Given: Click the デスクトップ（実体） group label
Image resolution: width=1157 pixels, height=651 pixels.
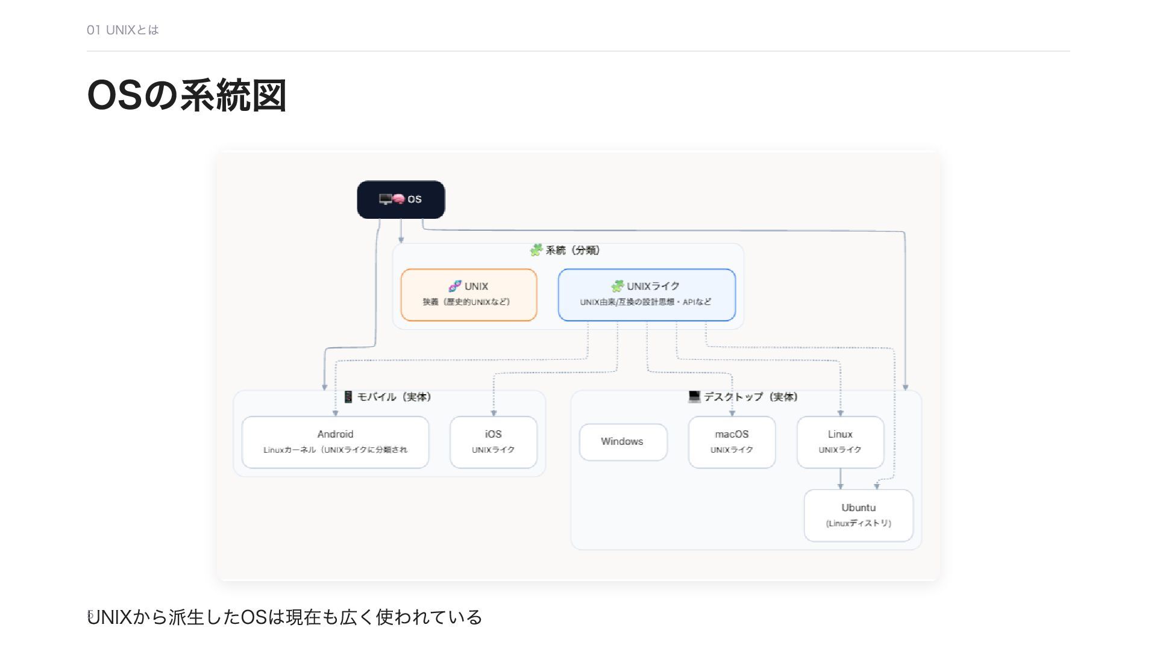Looking at the screenshot, I should (750, 397).
